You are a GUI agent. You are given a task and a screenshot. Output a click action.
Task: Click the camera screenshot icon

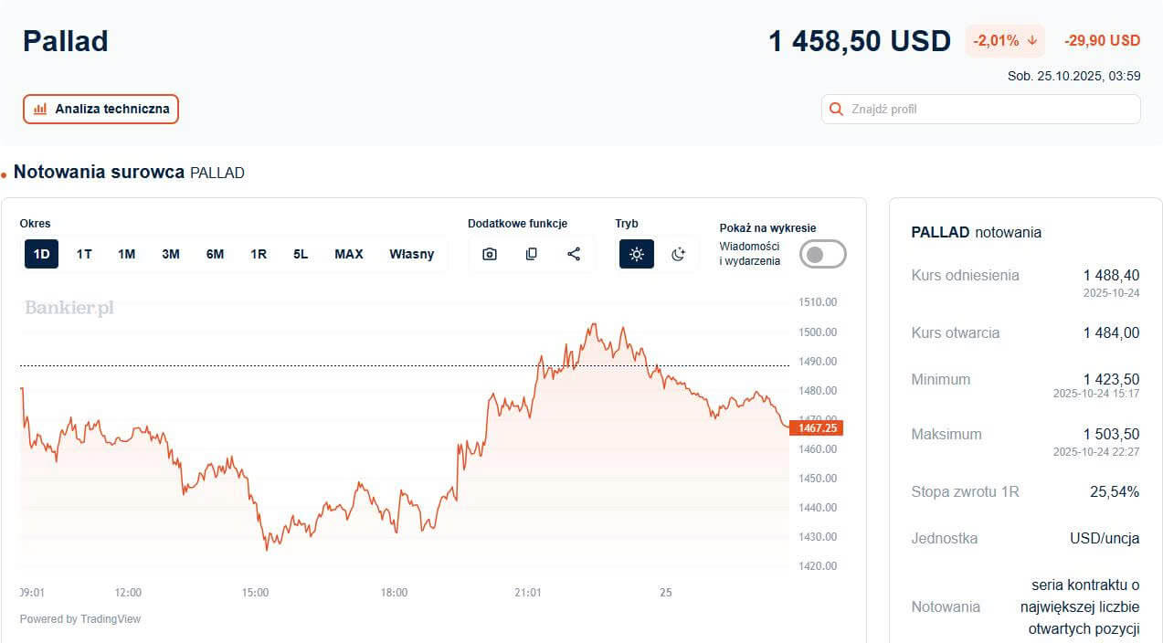[490, 254]
